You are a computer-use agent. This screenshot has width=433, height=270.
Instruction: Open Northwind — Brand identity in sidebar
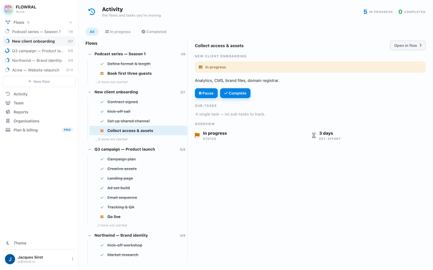(39, 60)
